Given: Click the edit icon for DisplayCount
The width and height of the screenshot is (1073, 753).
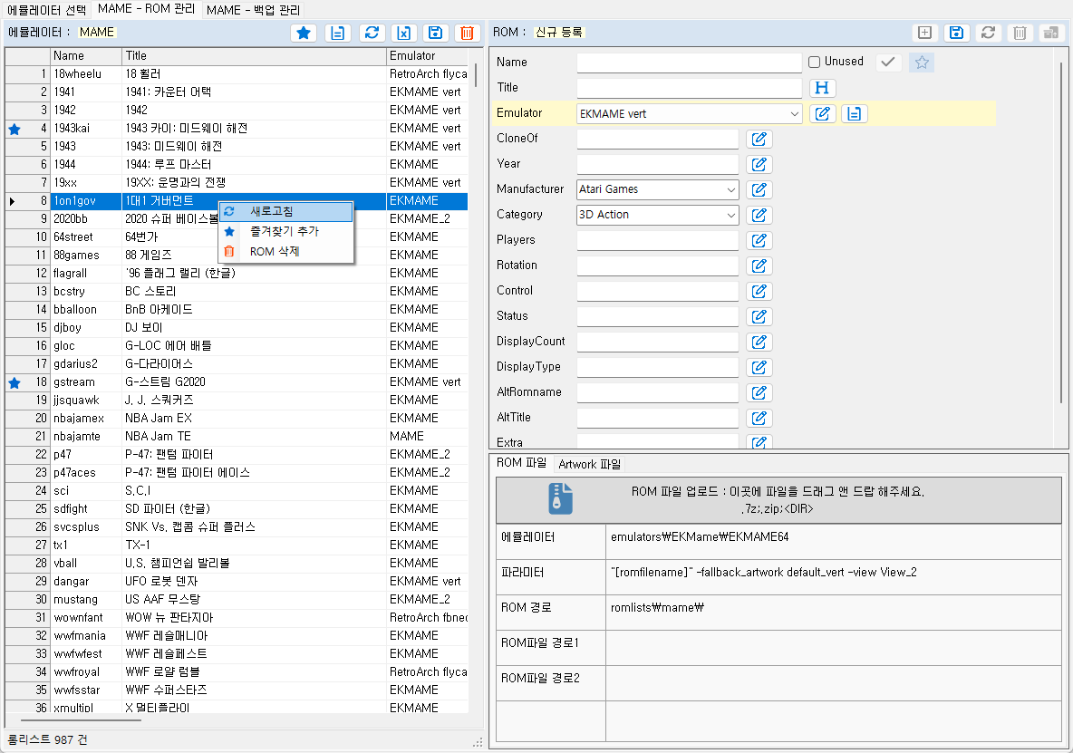Looking at the screenshot, I should coord(759,342).
